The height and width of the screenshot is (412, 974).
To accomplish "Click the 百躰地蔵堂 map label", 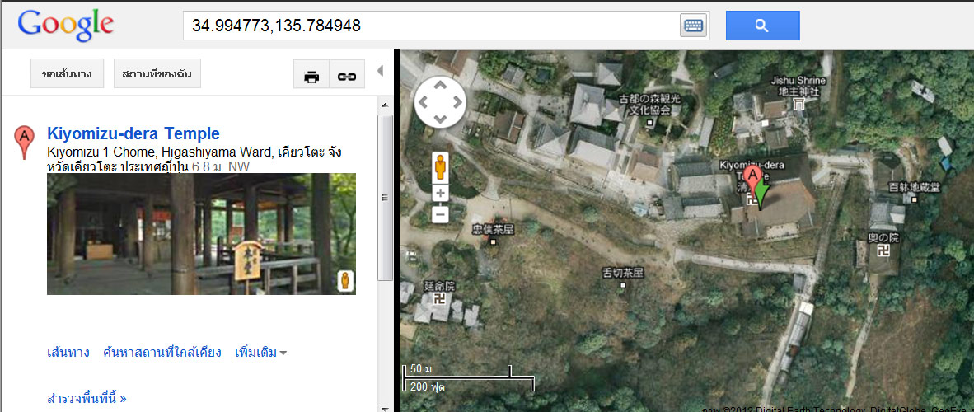I will coord(915,187).
